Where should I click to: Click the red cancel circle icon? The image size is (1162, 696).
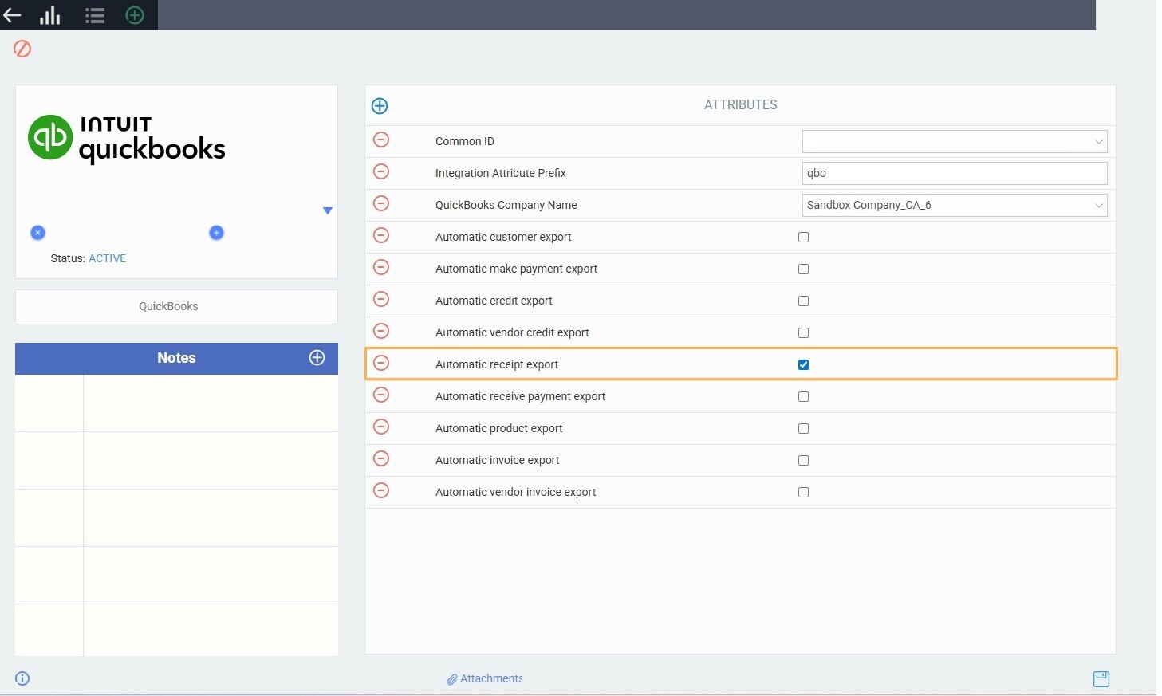[22, 49]
